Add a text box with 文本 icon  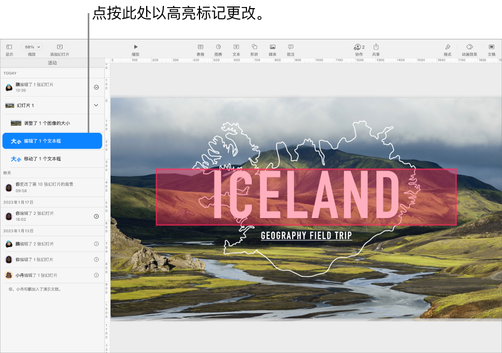click(x=236, y=47)
